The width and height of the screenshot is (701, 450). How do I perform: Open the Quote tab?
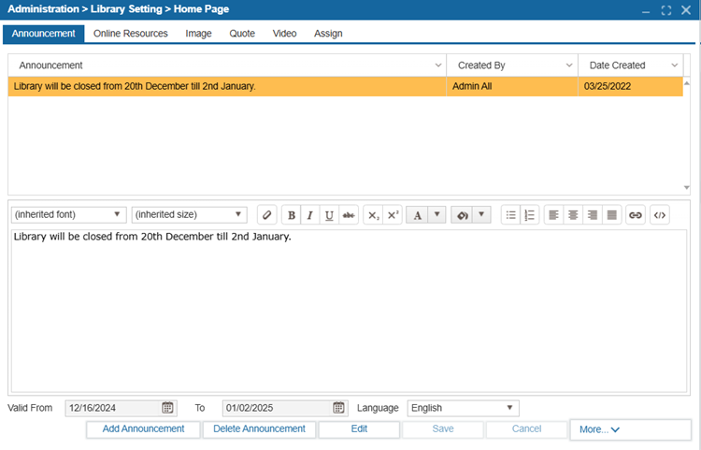(x=242, y=34)
